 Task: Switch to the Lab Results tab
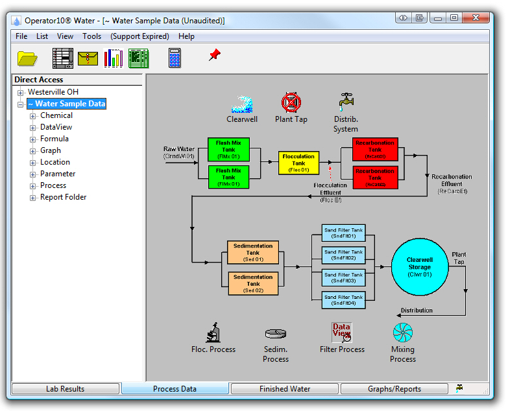pyautogui.click(x=66, y=389)
